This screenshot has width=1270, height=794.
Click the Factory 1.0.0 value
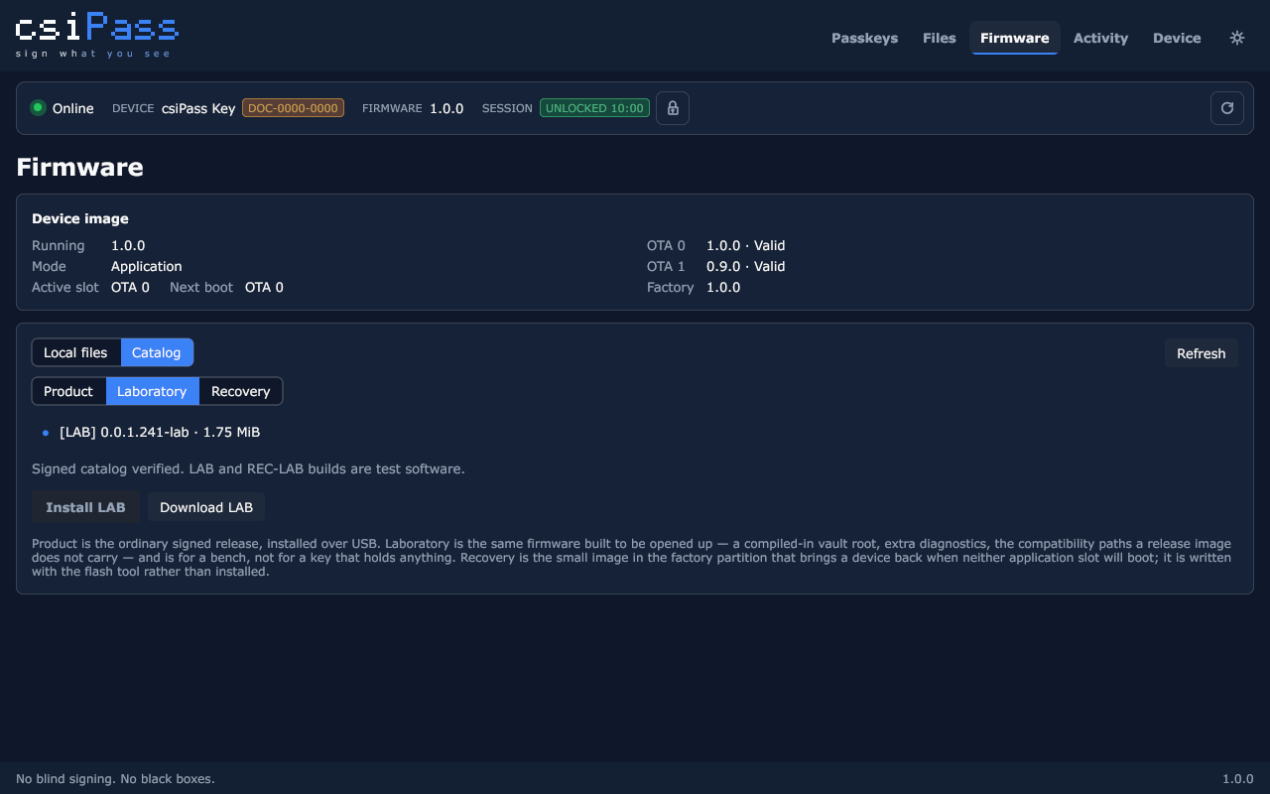pos(723,287)
